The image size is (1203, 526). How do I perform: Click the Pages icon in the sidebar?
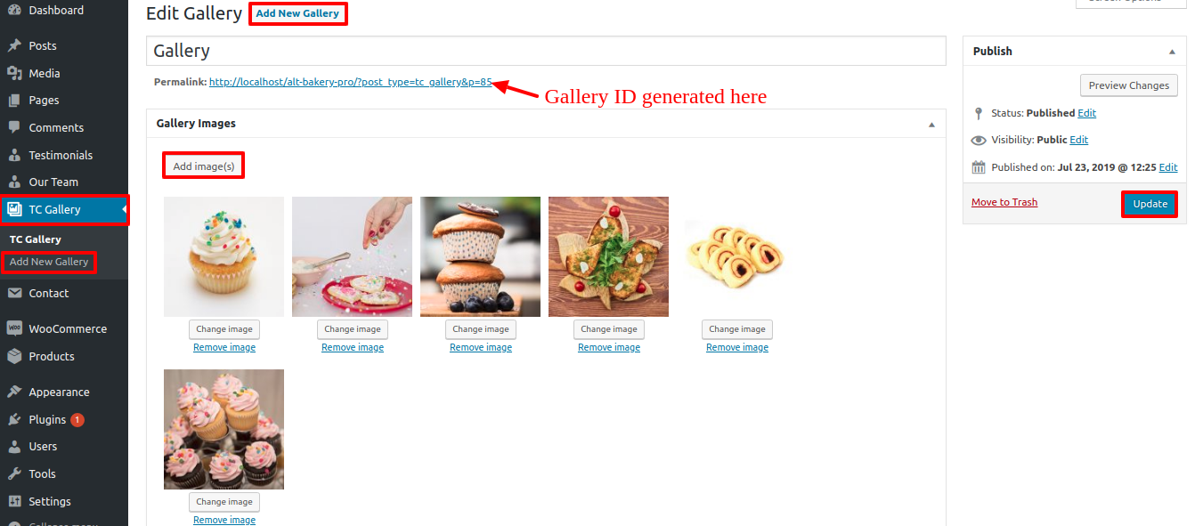[x=14, y=101]
